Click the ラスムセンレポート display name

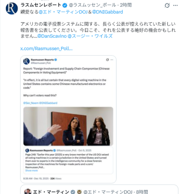(41, 5)
